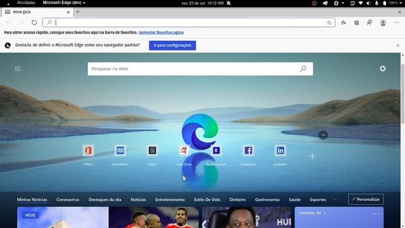Open Microsoft Edge (dev) app menu
Viewport: 405px width, 228px height.
coord(64,3)
